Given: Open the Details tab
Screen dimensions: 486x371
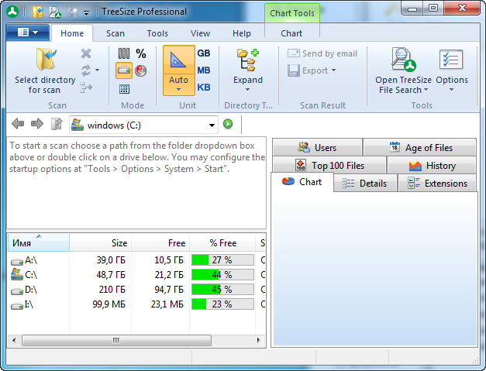Looking at the screenshot, I should pyautogui.click(x=365, y=184).
